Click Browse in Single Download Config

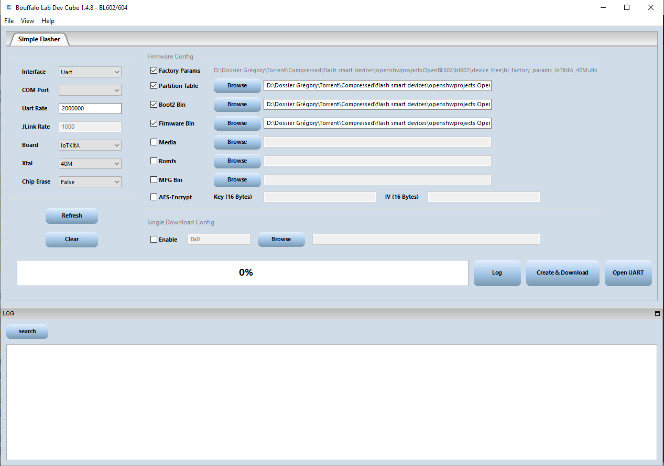[x=281, y=240]
